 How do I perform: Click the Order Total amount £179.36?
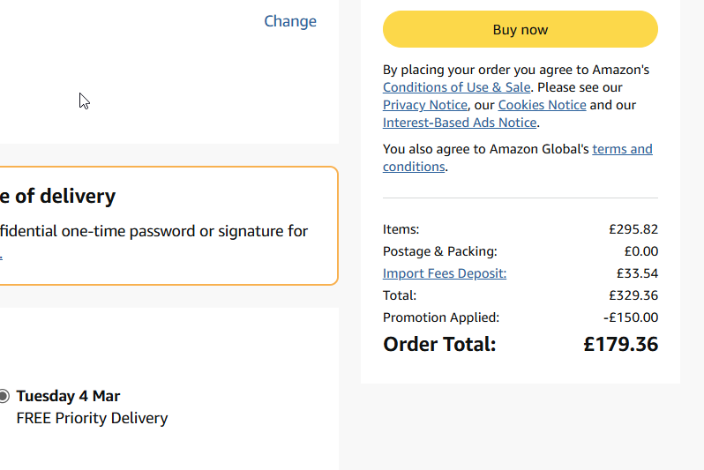(620, 344)
